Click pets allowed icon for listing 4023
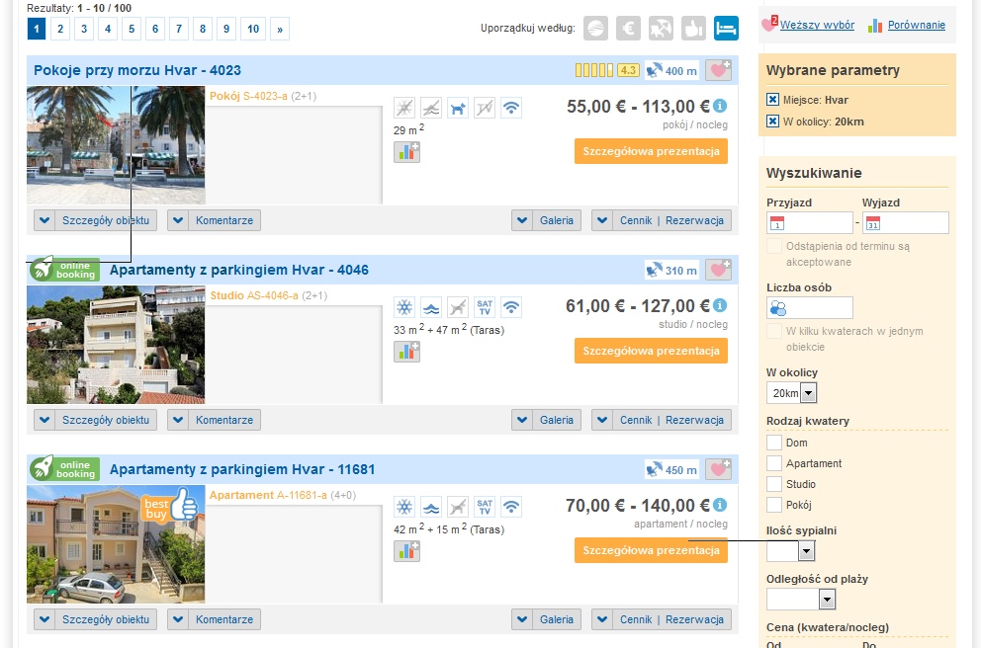 (x=457, y=108)
